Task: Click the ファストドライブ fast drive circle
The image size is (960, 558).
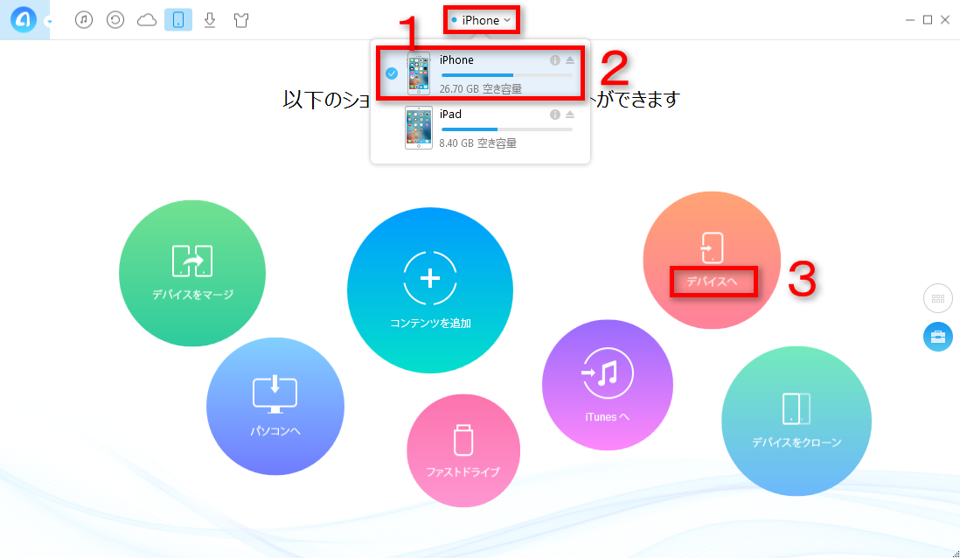Action: 463,450
